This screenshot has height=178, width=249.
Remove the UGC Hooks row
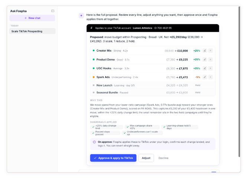click(x=210, y=68)
